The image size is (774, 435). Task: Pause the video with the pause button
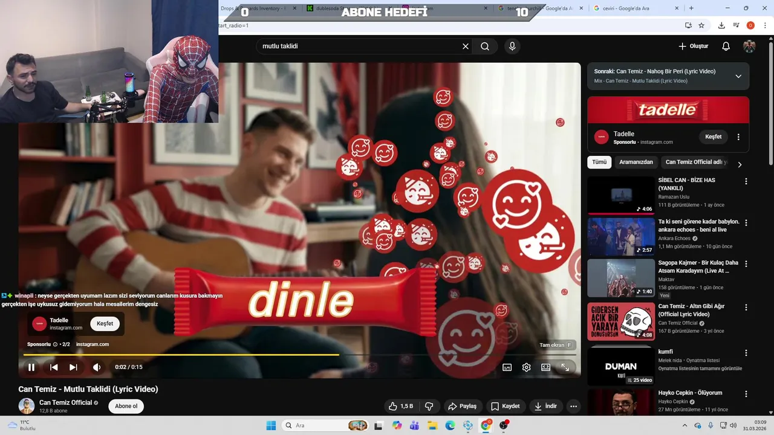coord(31,367)
